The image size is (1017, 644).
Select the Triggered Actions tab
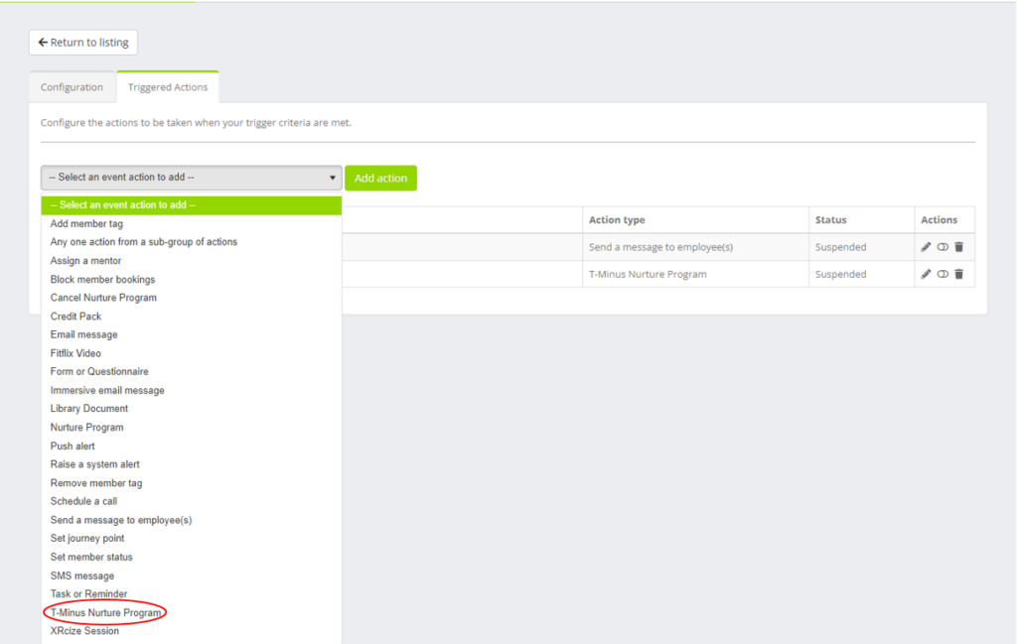pyautogui.click(x=167, y=86)
